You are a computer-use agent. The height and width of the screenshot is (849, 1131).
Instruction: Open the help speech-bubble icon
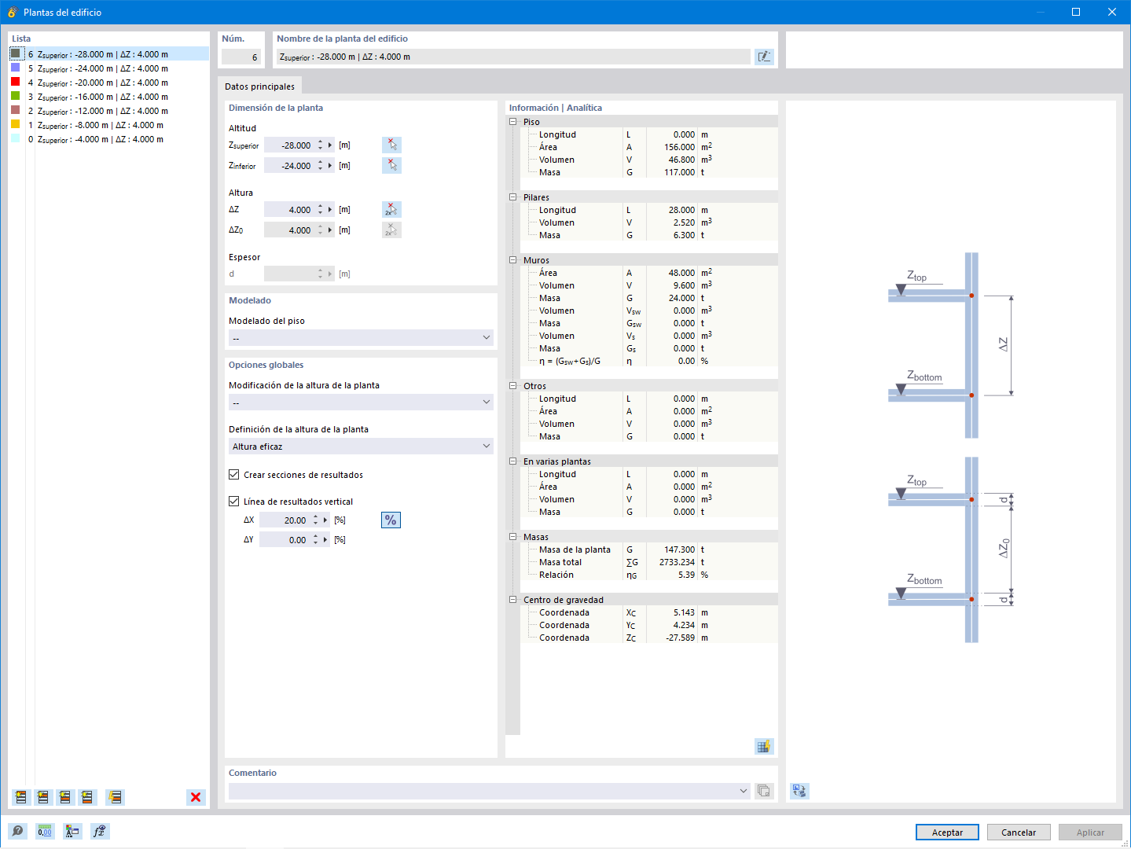(17, 831)
